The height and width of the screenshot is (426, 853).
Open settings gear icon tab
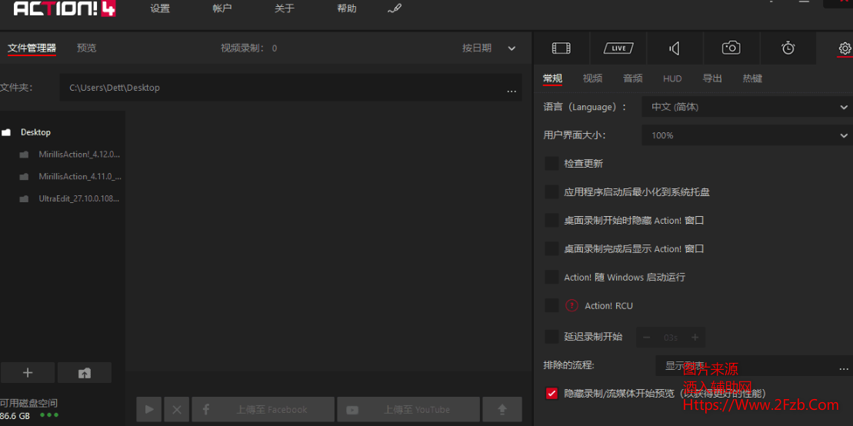point(845,48)
